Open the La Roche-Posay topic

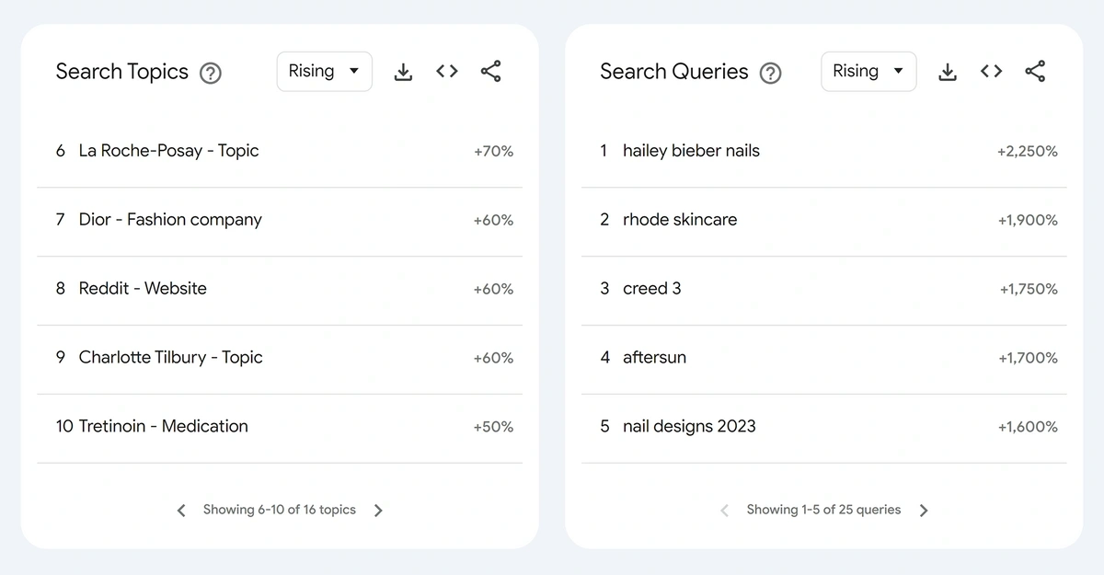[x=280, y=152]
